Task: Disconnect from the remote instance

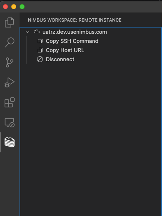Action: click(x=60, y=60)
